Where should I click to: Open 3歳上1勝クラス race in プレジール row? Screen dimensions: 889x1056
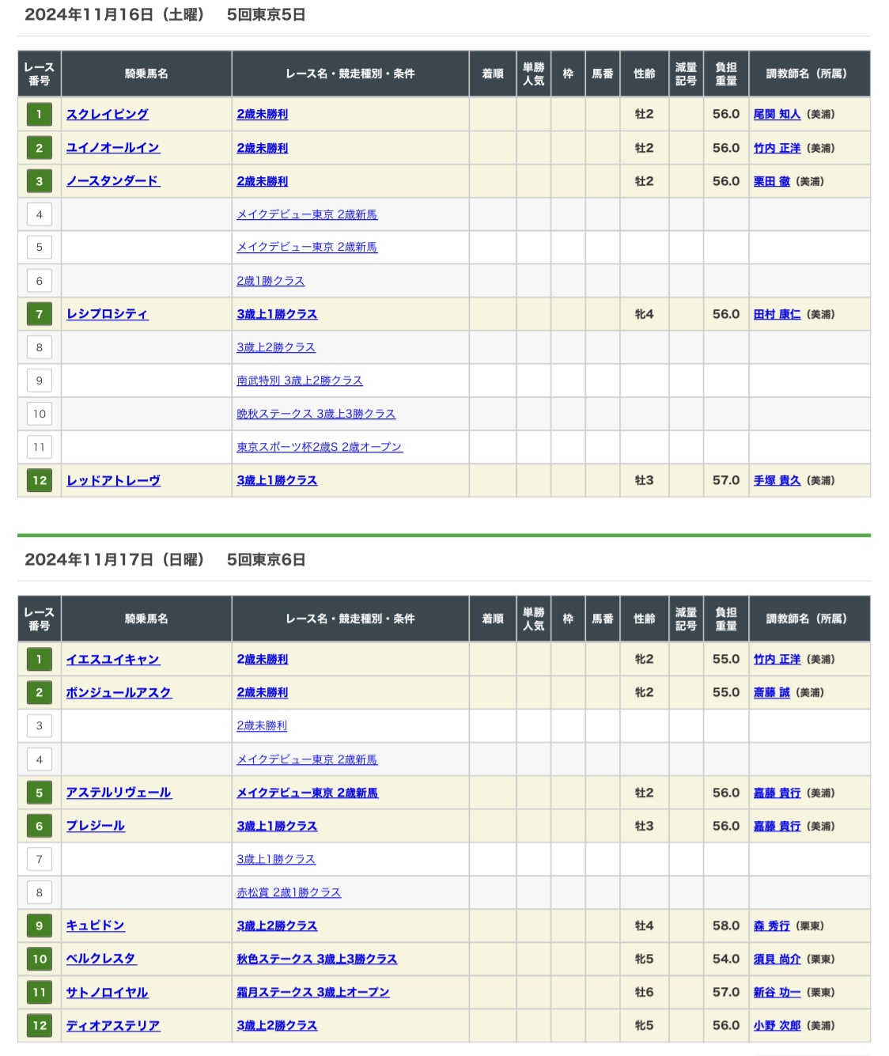[277, 826]
